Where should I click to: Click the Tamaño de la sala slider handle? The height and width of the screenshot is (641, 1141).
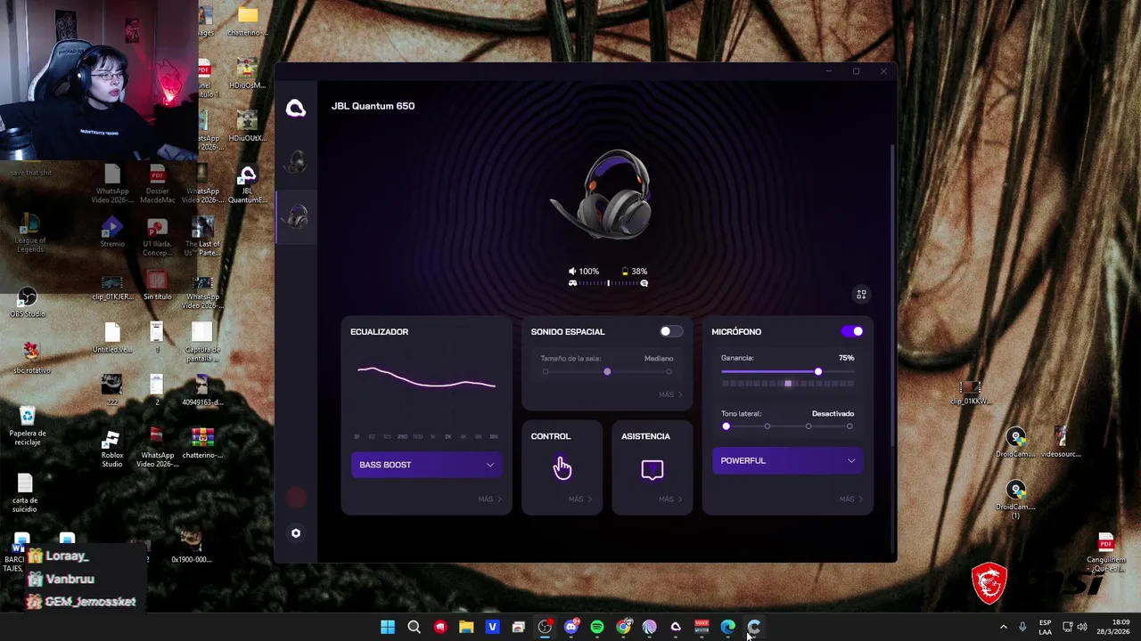click(607, 371)
